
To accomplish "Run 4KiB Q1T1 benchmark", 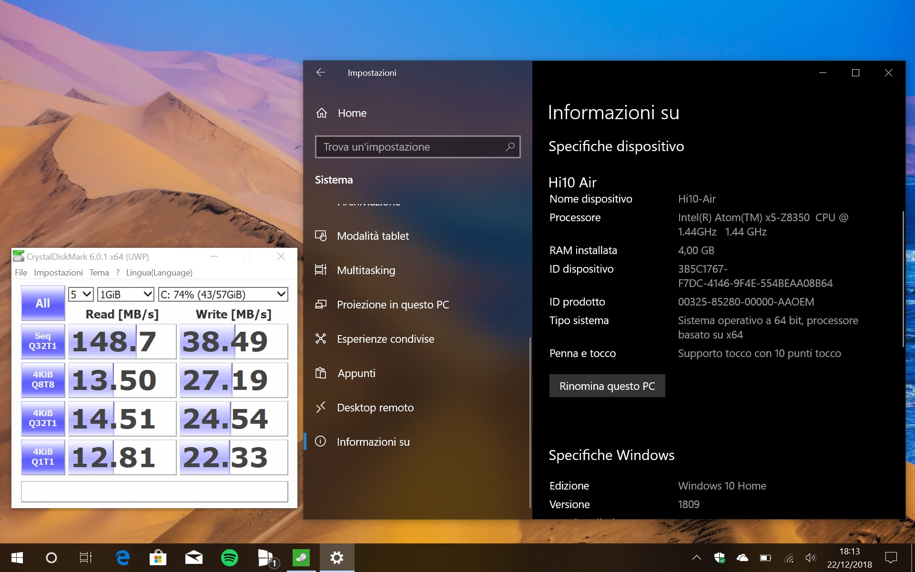I will coord(43,457).
